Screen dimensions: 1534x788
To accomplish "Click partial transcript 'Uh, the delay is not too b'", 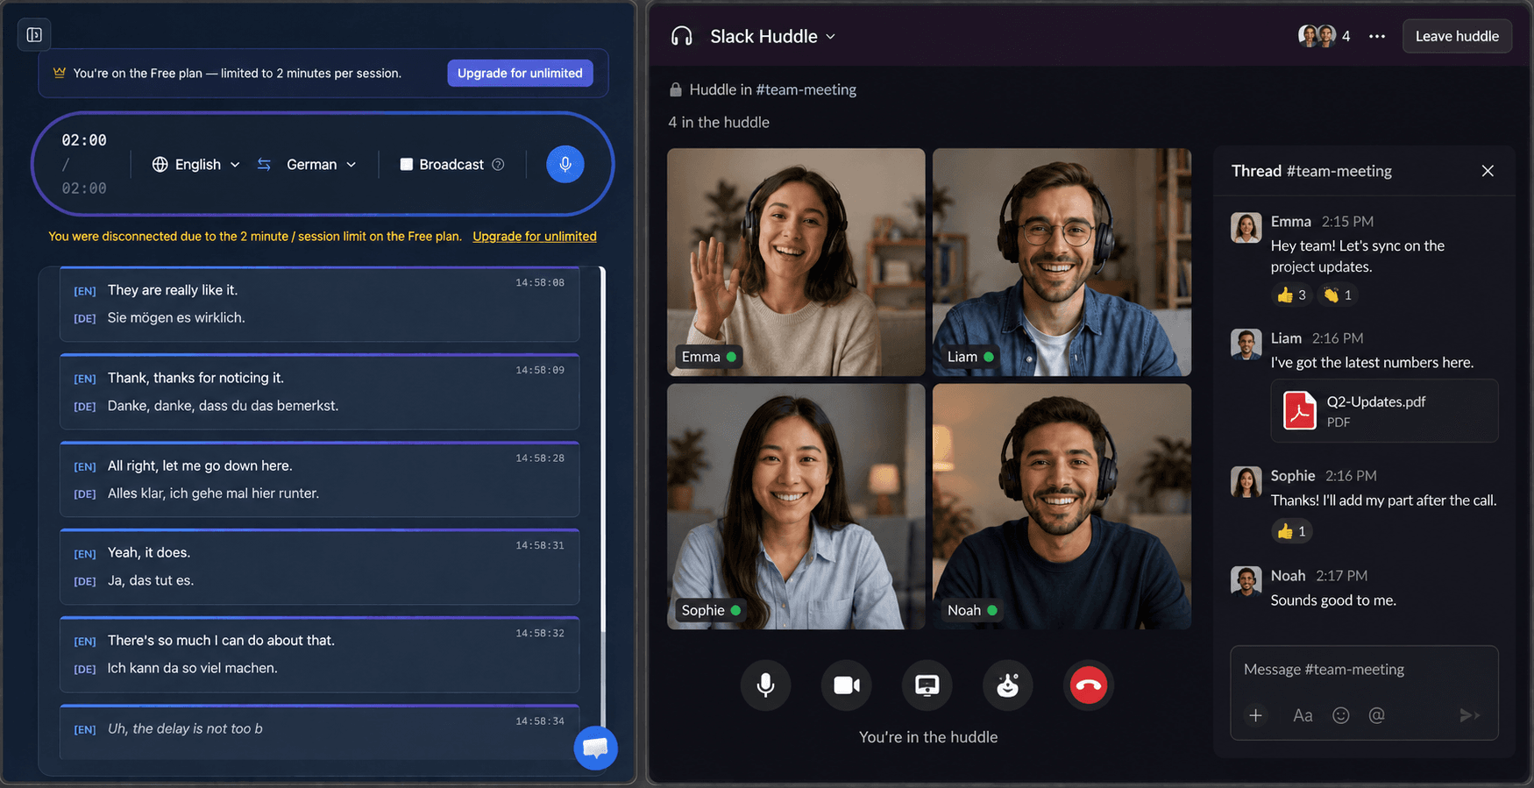I will pos(185,728).
